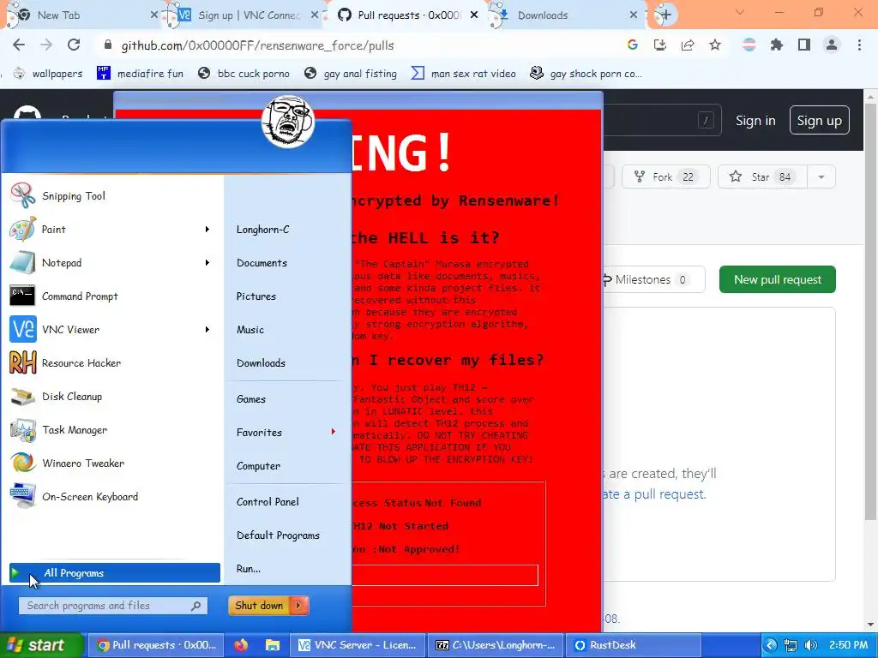Screen dimensions: 878x658
Task: Switch to VNC Server taskbar window
Action: tap(358, 645)
